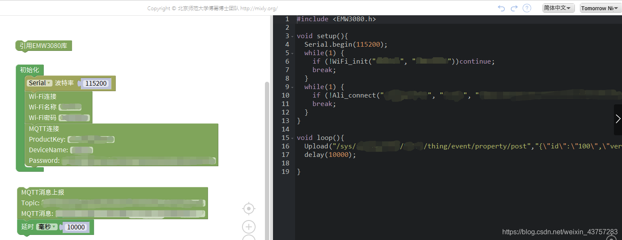This screenshot has width=622, height=240.
Task: Select the 引用EMW3080库 block
Action: tap(44, 46)
